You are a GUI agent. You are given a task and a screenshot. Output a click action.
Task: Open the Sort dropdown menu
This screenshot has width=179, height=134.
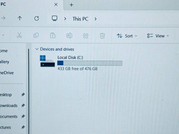(x=127, y=36)
